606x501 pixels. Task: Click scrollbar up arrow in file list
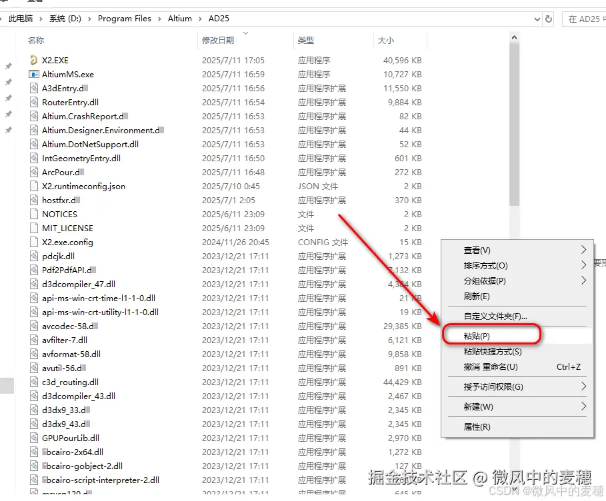(514, 37)
